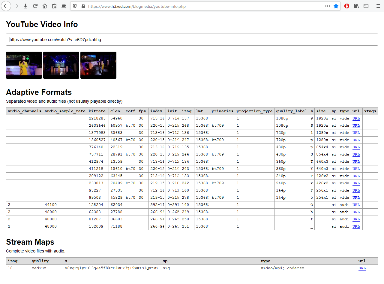Screen dimensions: 384x284
Task: Click the clipboard toolbar icon
Action: pyautogui.click(x=54, y=6)
